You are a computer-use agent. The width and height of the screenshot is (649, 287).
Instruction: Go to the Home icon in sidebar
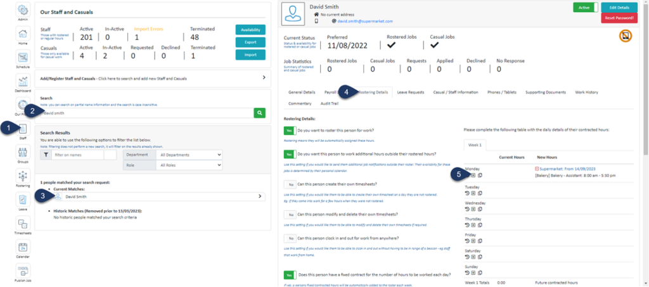pos(23,33)
